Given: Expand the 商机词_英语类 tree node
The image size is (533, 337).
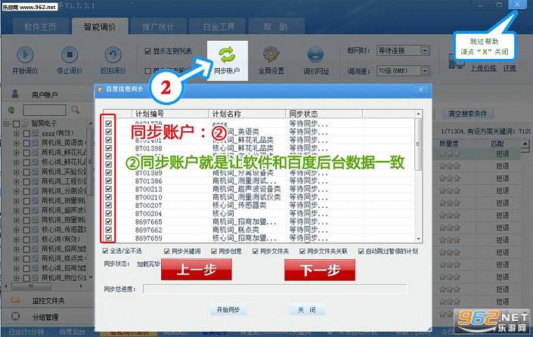Looking at the screenshot, I should click(x=17, y=144).
